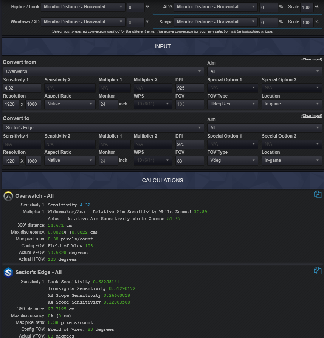324x338 pixels.
Task: Open Aim dropdown for Convert from
Action: click(x=265, y=71)
